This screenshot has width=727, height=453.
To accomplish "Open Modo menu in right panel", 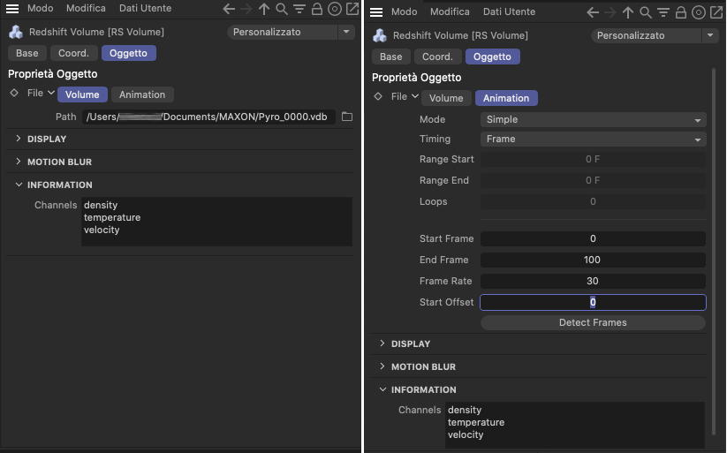I will coord(404,12).
